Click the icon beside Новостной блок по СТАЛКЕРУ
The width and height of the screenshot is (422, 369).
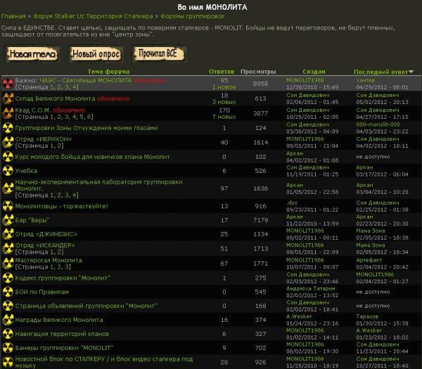pyautogui.click(x=8, y=362)
